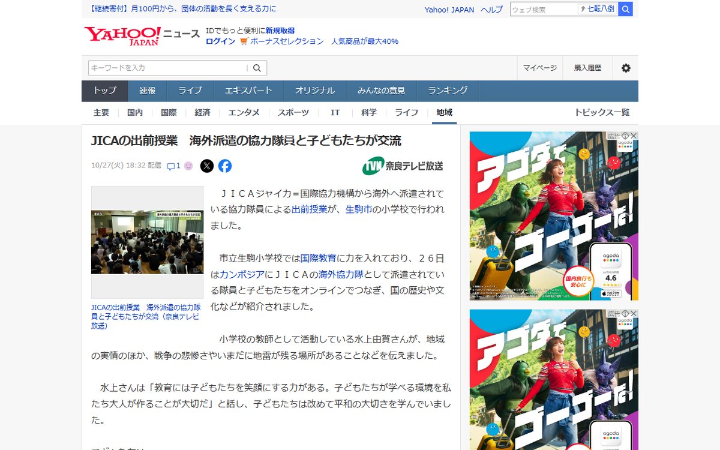720x450 pixels.
Task: Click the Yahoo! JAPAN News logo
Action: point(142,35)
